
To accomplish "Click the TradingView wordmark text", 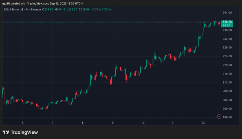I will pyautogui.click(x=25, y=132).
